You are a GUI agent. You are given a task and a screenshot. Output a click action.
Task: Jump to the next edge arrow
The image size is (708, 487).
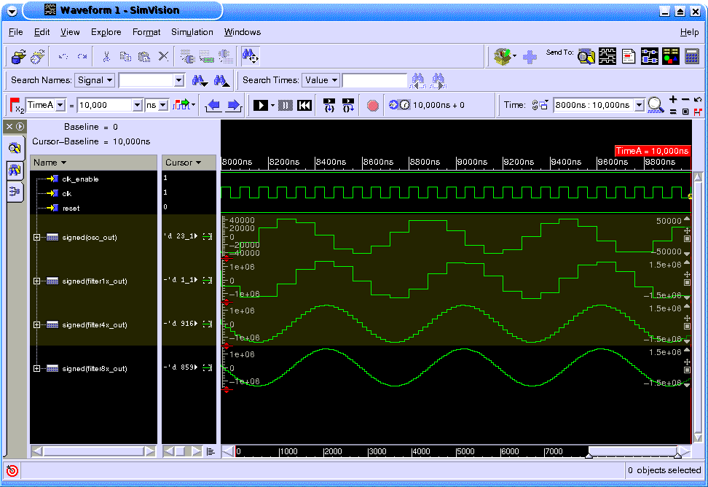click(234, 105)
